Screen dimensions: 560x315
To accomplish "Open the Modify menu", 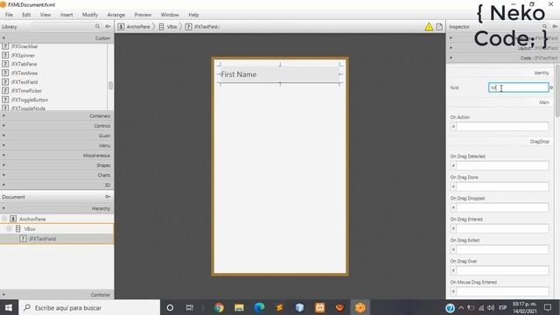I will 90,15.
